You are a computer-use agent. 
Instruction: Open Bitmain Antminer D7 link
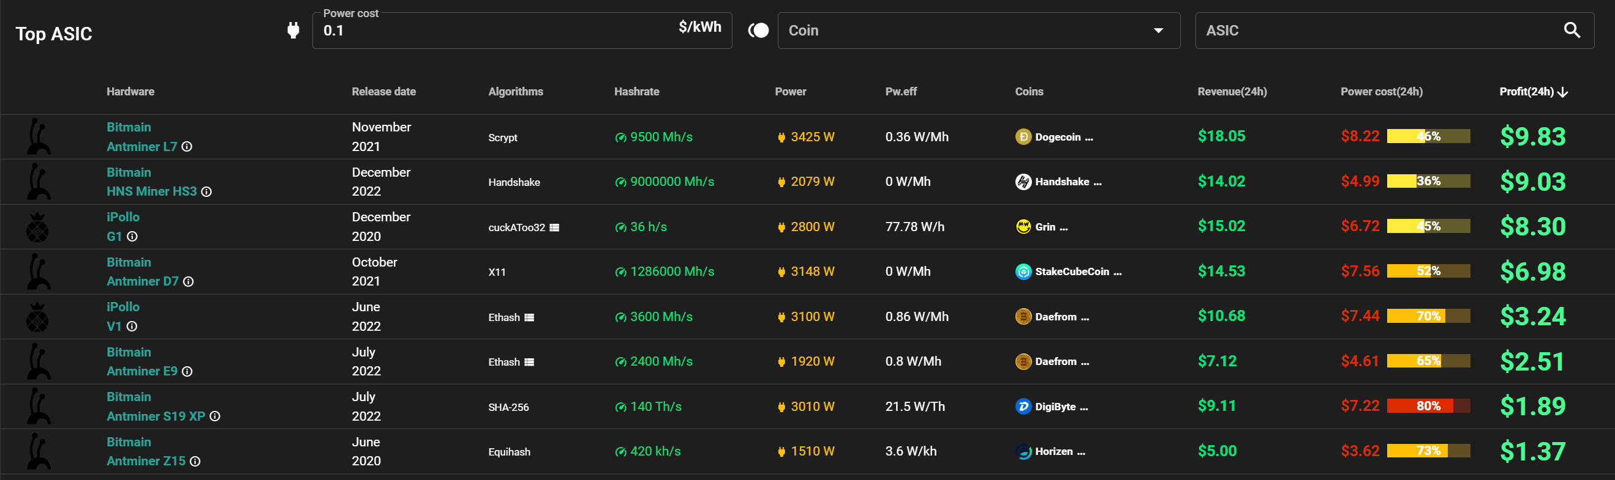(x=143, y=271)
